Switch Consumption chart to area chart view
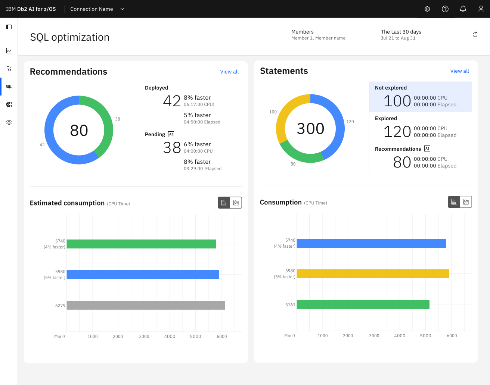 [x=466, y=202]
